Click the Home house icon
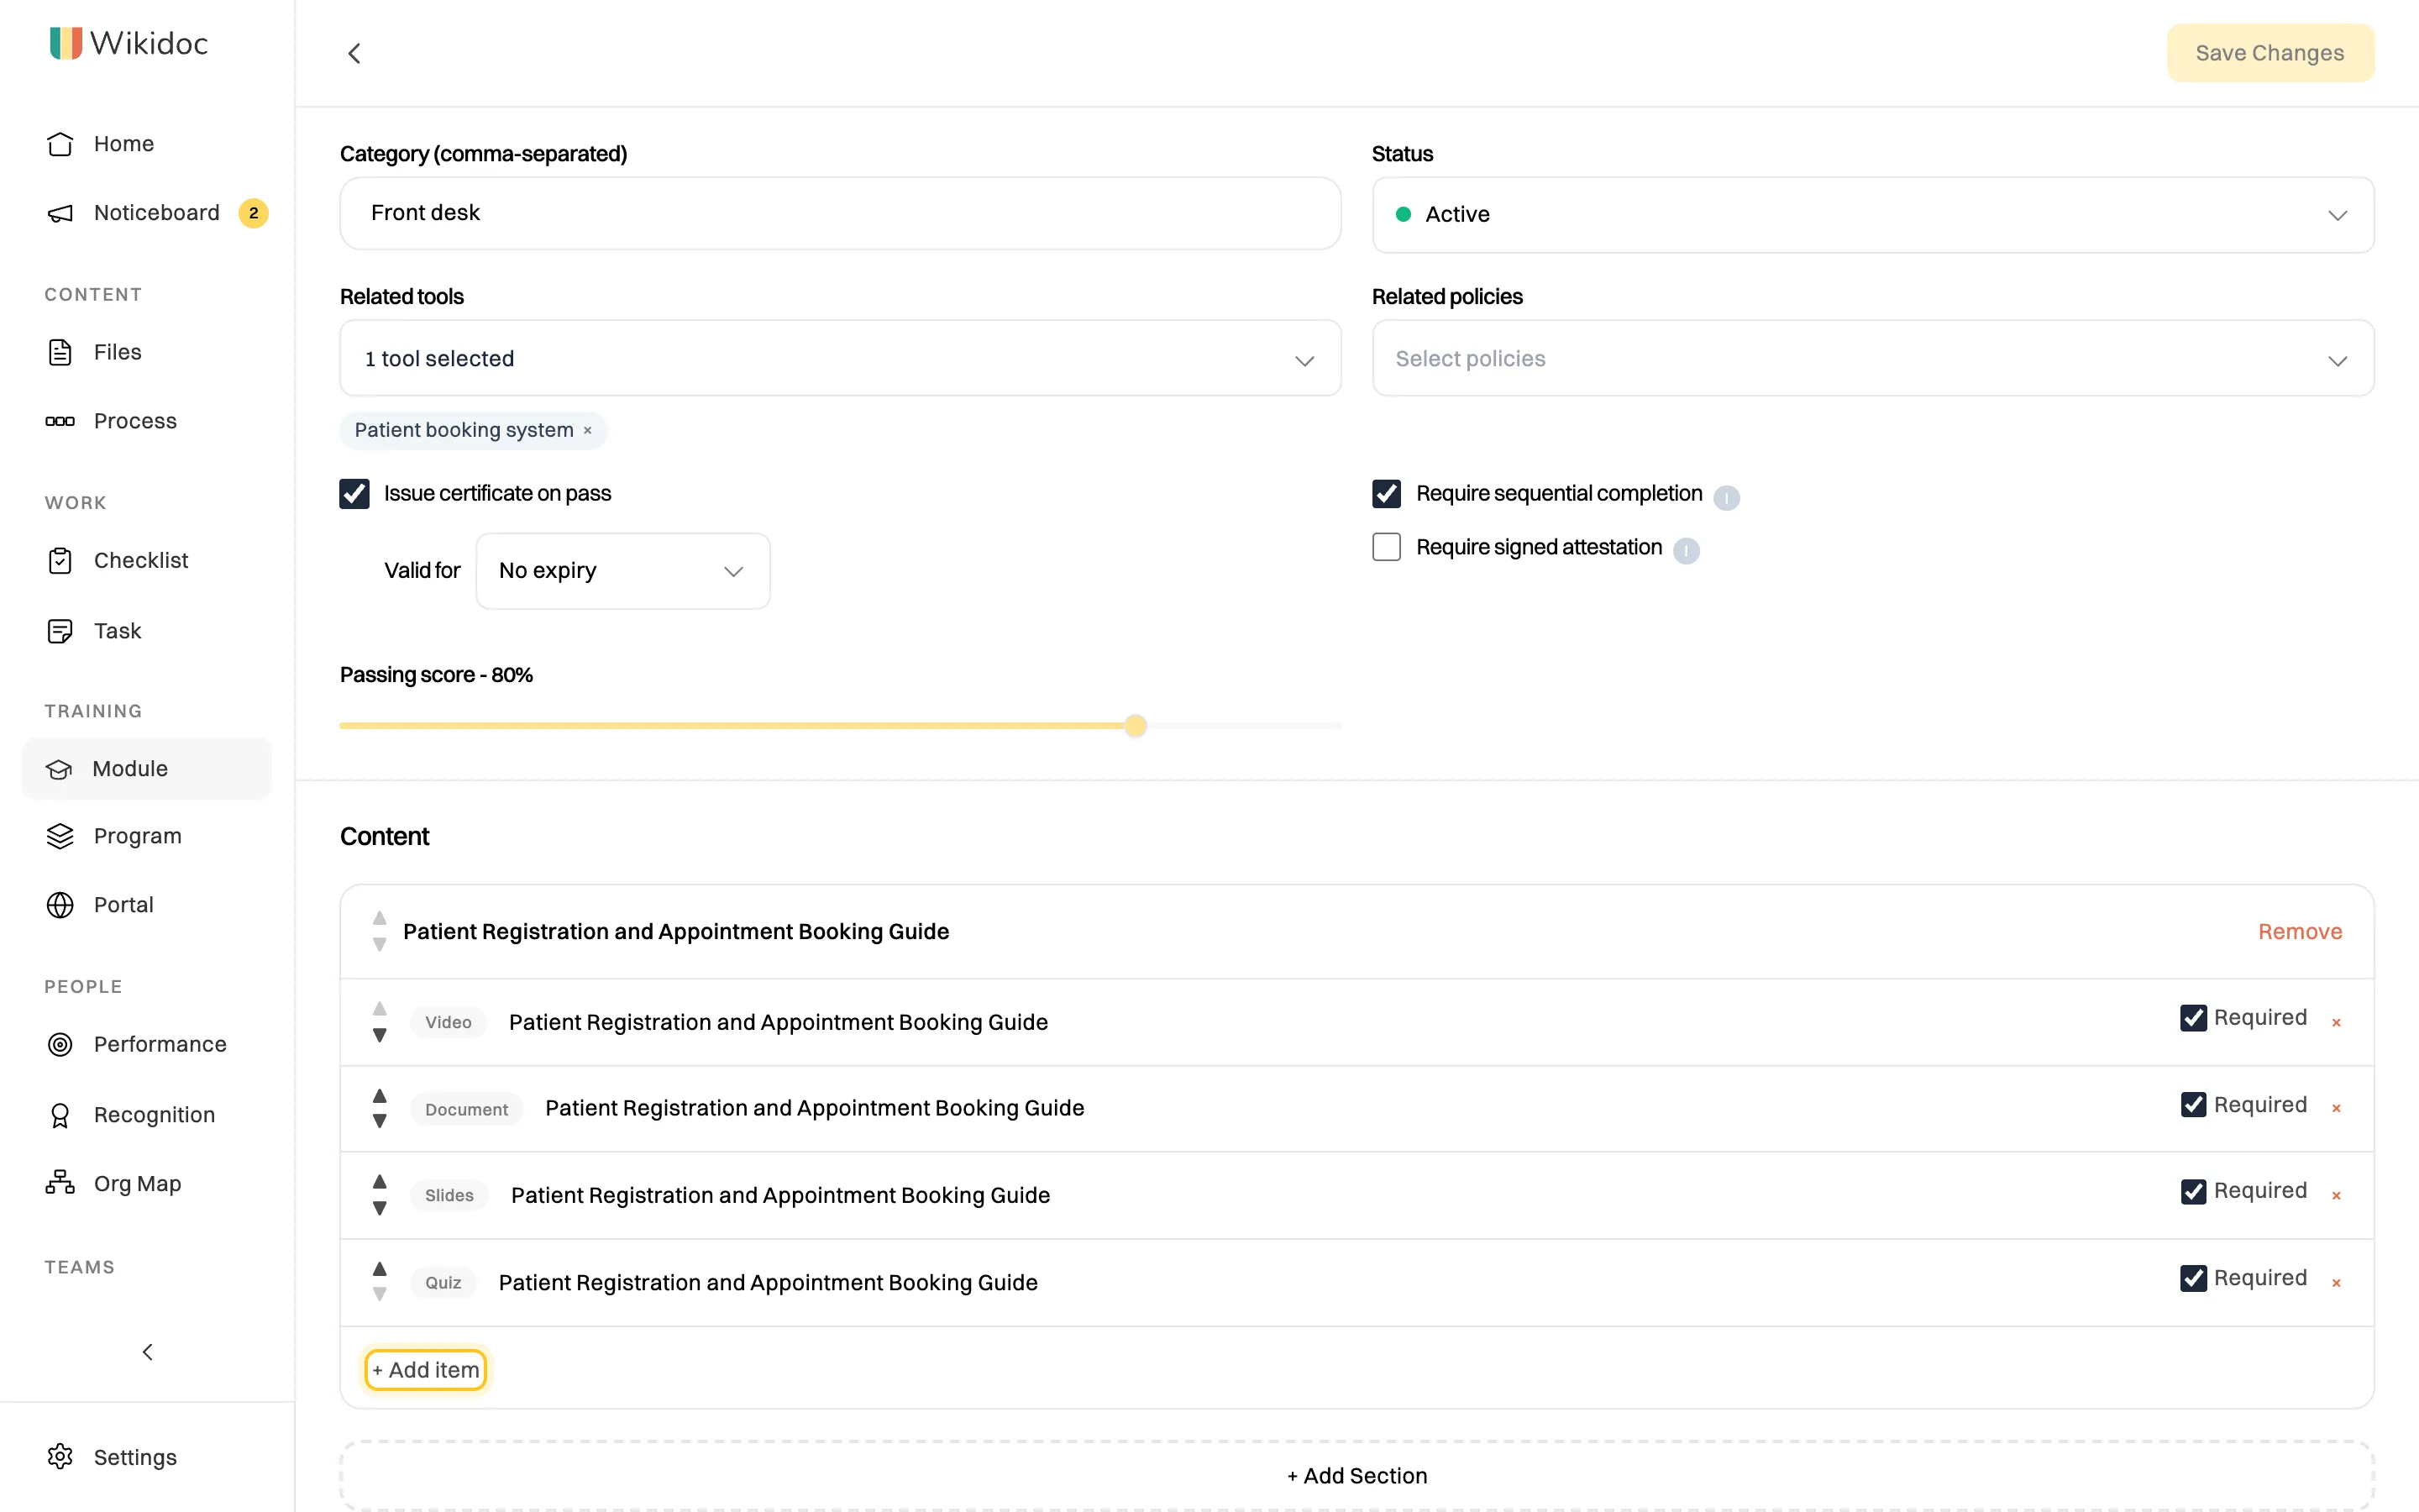The image size is (2419, 1512). 60,144
